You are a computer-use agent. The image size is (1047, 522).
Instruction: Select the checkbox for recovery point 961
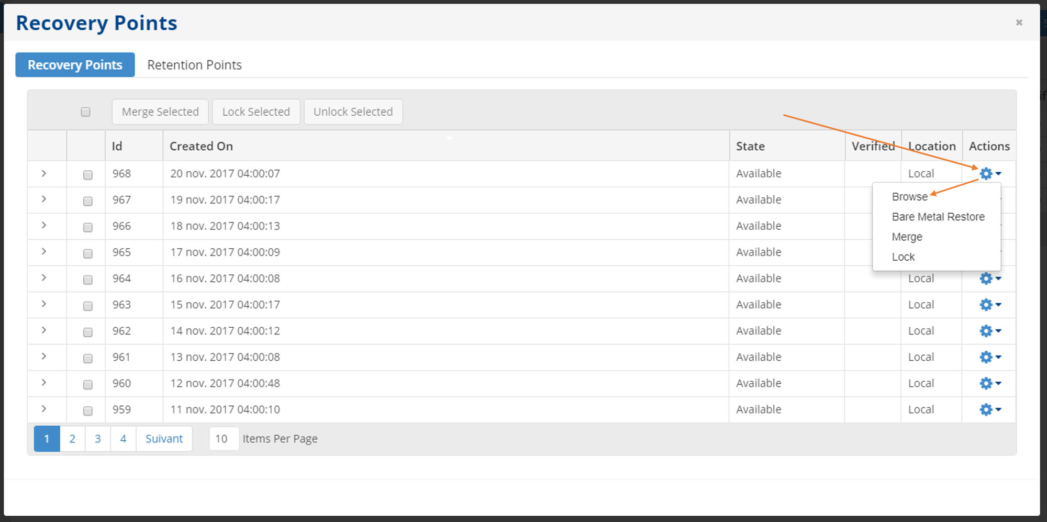click(88, 358)
